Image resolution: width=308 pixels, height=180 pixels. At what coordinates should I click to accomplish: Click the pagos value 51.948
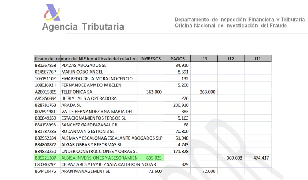click(x=182, y=138)
